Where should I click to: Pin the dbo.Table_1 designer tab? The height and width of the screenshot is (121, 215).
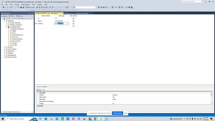[x=60, y=13]
